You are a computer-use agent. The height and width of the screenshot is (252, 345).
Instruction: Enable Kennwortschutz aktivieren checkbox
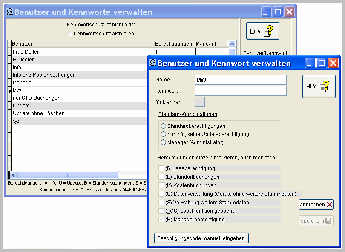[70, 33]
